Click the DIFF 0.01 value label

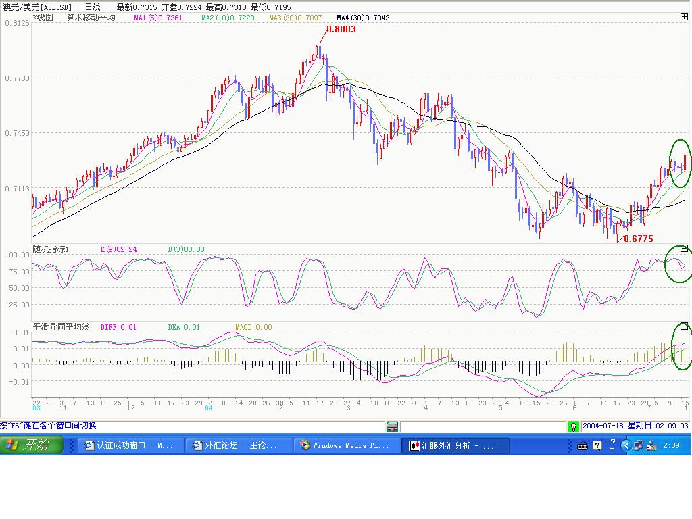tap(118, 327)
